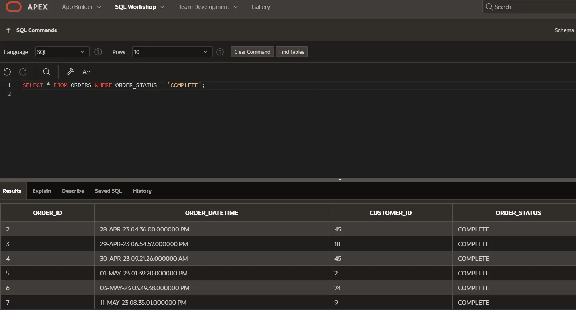The height and width of the screenshot is (310, 576).
Task: Switch to the Saved SQL tab
Action: point(108,191)
